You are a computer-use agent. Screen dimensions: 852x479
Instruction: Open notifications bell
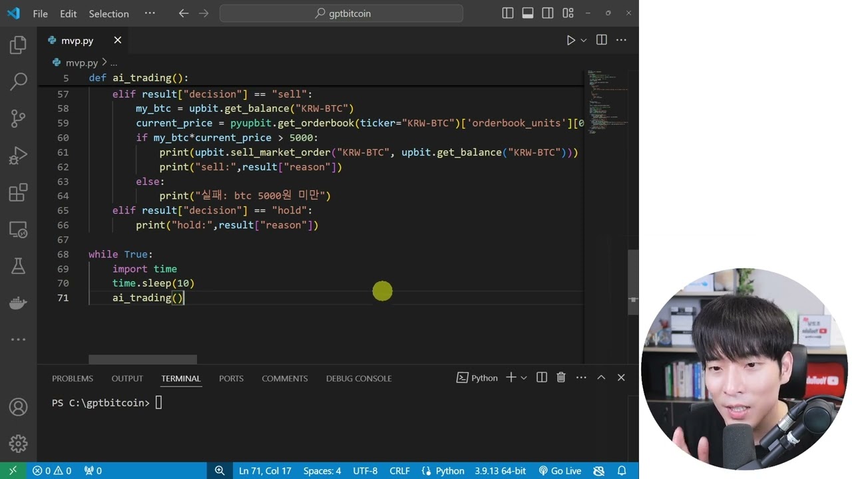[x=622, y=470]
